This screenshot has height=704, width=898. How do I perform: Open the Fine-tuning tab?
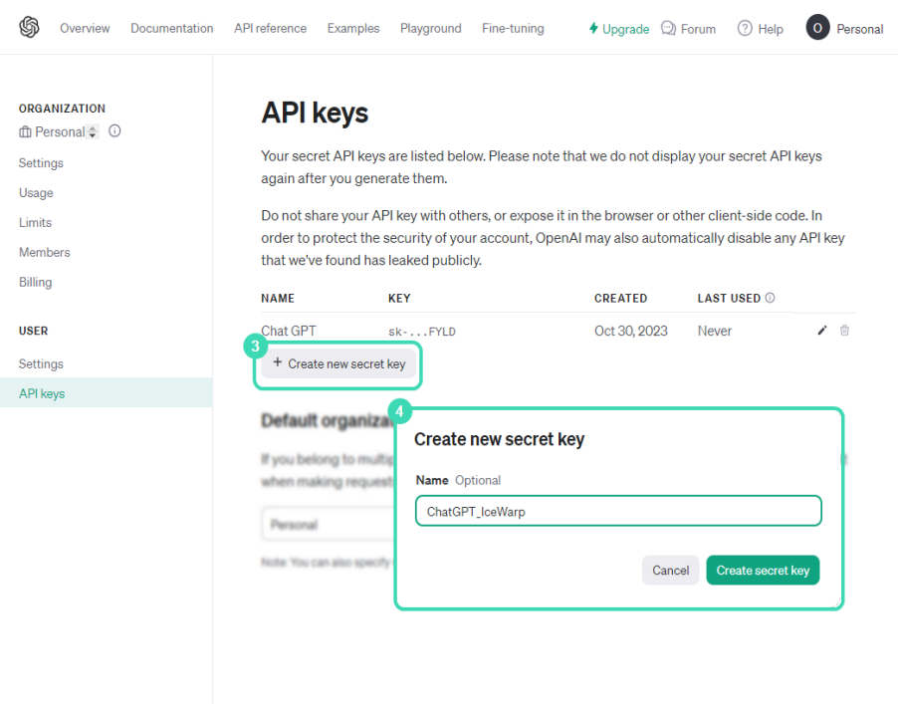tap(513, 29)
